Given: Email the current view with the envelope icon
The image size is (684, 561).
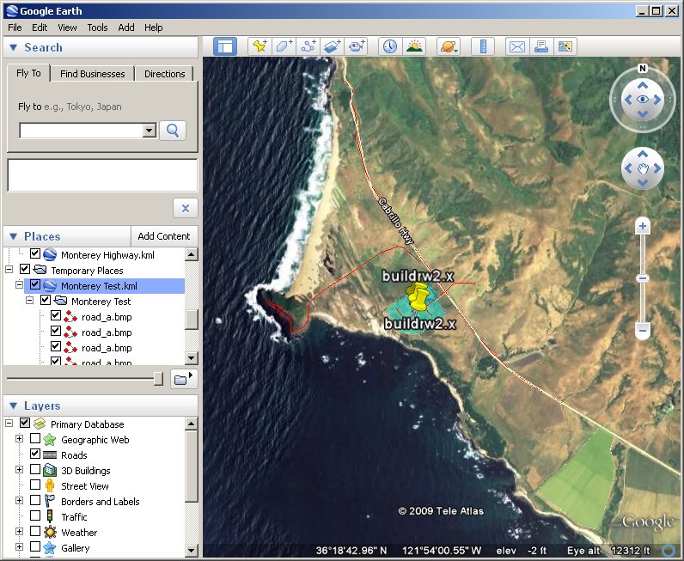Looking at the screenshot, I should (517, 46).
